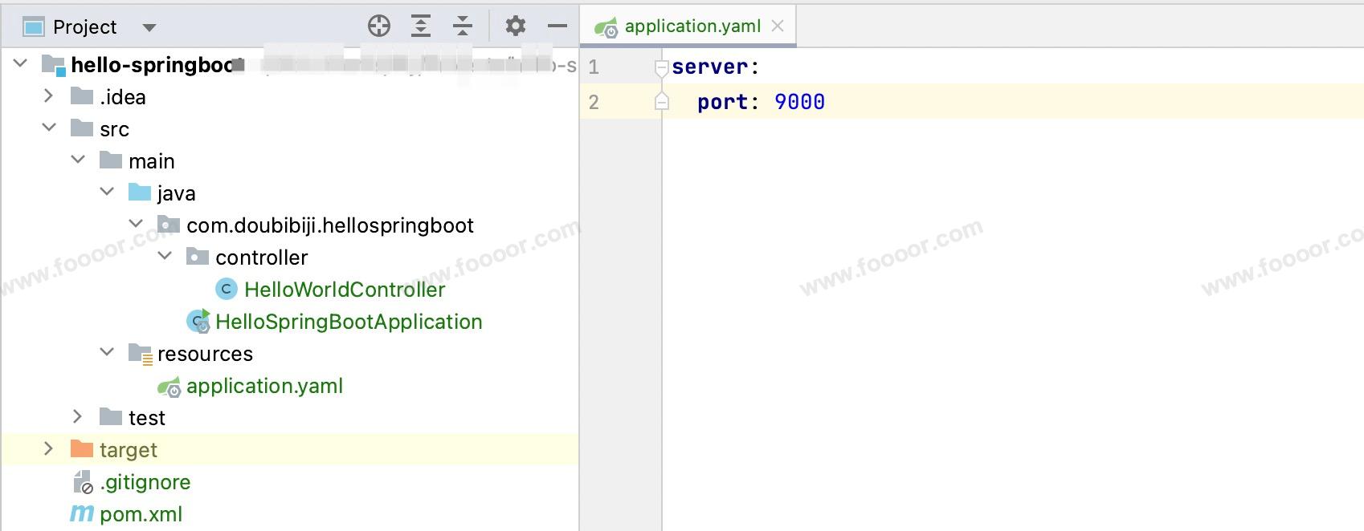
Task: Expand the target folder
Action: pos(48,449)
